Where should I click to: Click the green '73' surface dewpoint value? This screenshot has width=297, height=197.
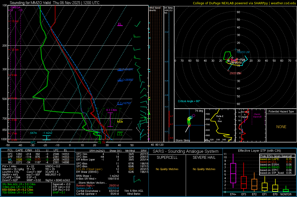click(99, 142)
